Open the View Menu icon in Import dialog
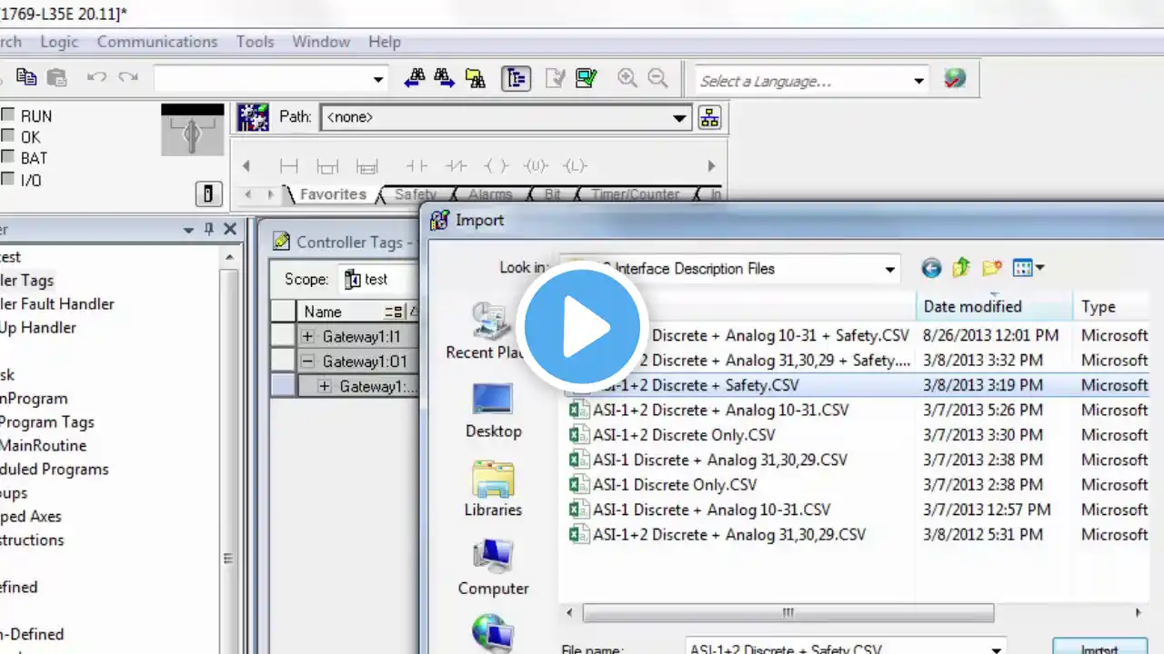The image size is (1164, 654). (x=1029, y=268)
